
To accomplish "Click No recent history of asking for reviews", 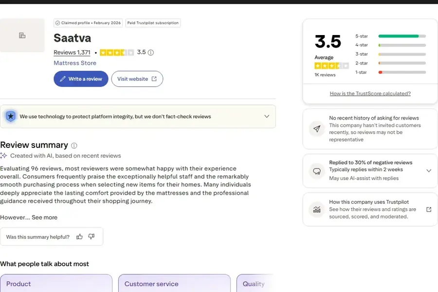I will pyautogui.click(x=374, y=118).
